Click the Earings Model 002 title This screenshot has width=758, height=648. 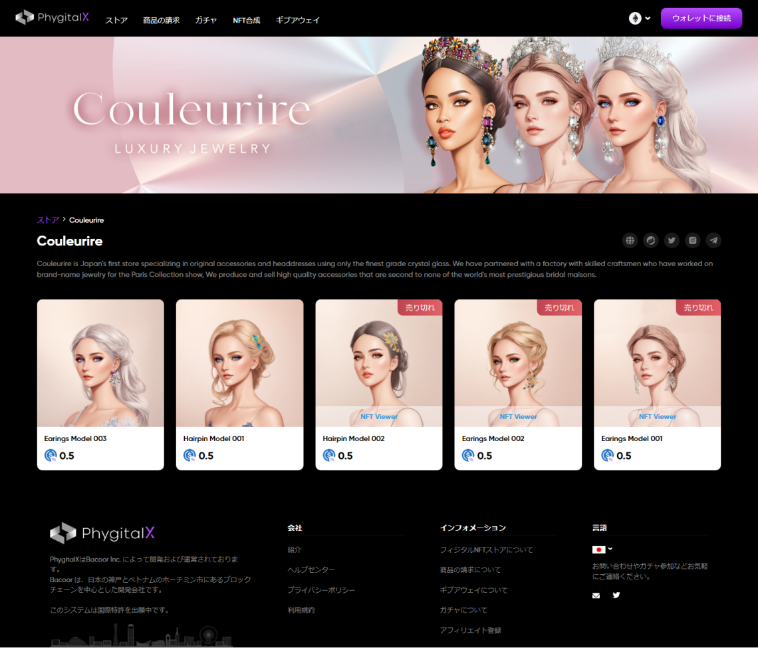493,438
